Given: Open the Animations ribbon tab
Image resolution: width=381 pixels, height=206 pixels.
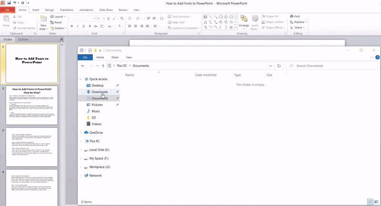Looking at the screenshot, I should (86, 9).
